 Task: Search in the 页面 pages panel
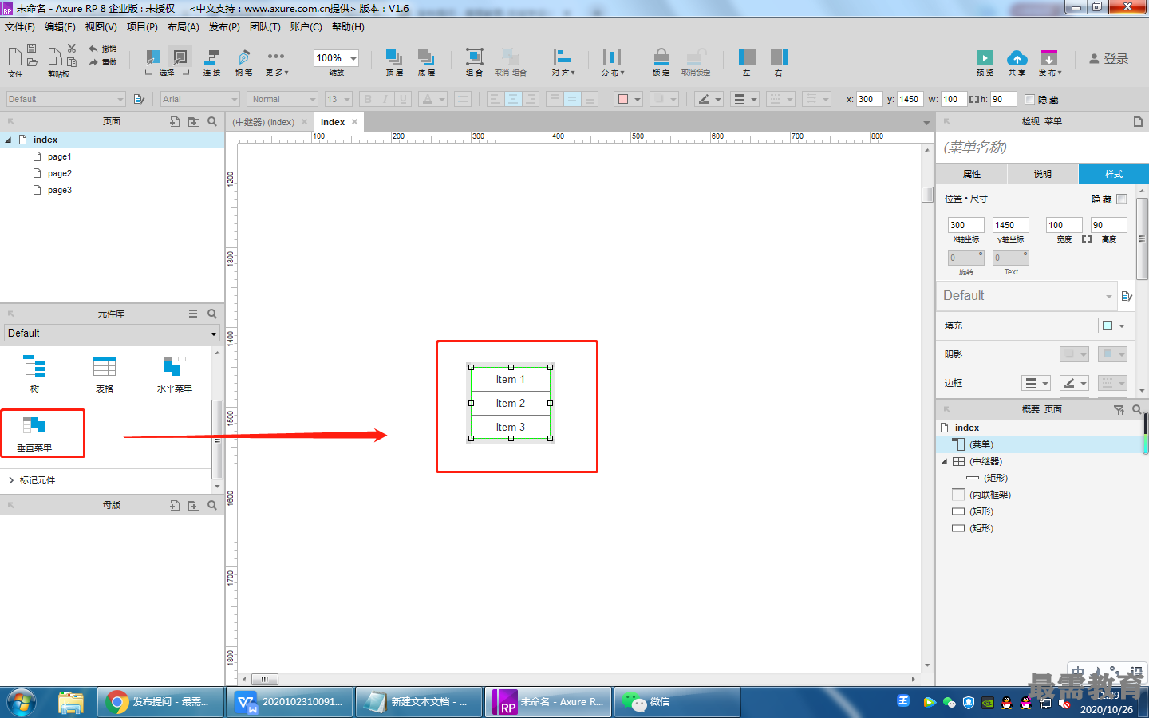point(212,121)
